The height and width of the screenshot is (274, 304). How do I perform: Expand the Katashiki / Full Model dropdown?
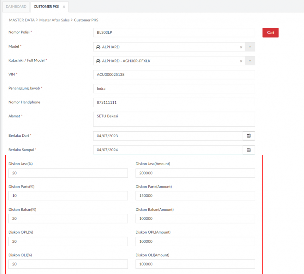(250, 61)
